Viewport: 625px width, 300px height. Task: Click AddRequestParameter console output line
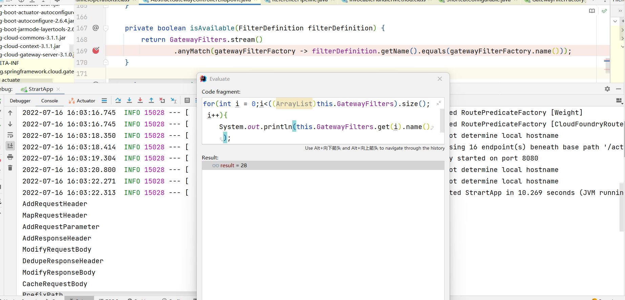click(x=61, y=227)
